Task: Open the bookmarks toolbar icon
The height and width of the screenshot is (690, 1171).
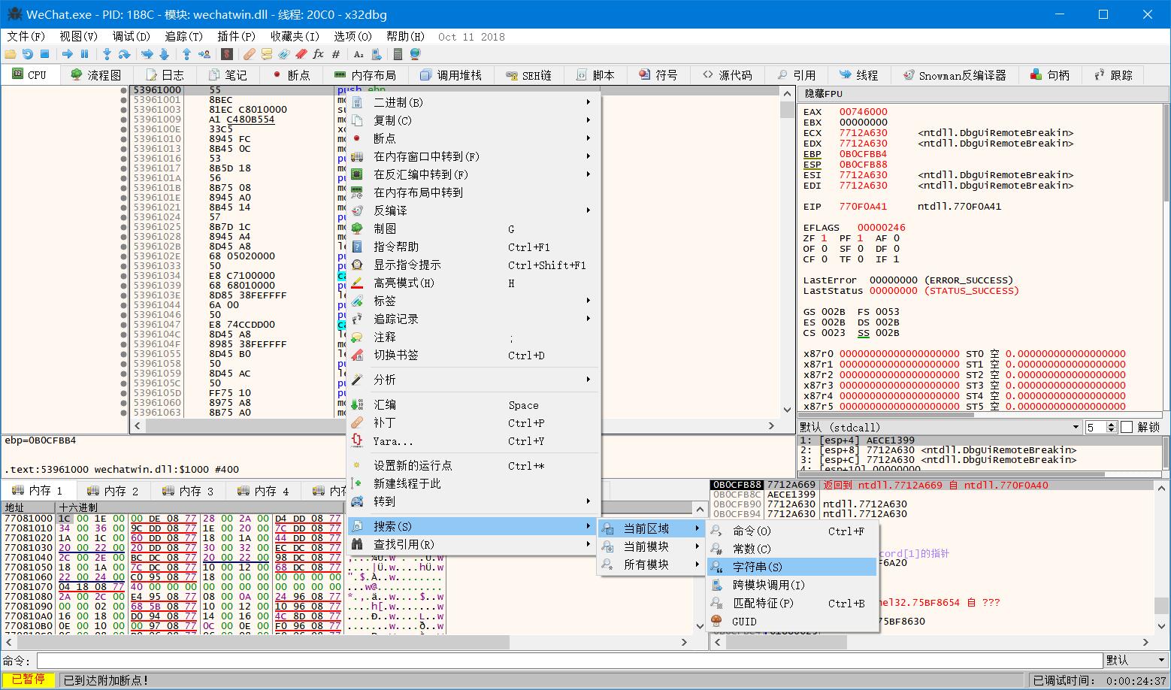Action: [x=301, y=54]
